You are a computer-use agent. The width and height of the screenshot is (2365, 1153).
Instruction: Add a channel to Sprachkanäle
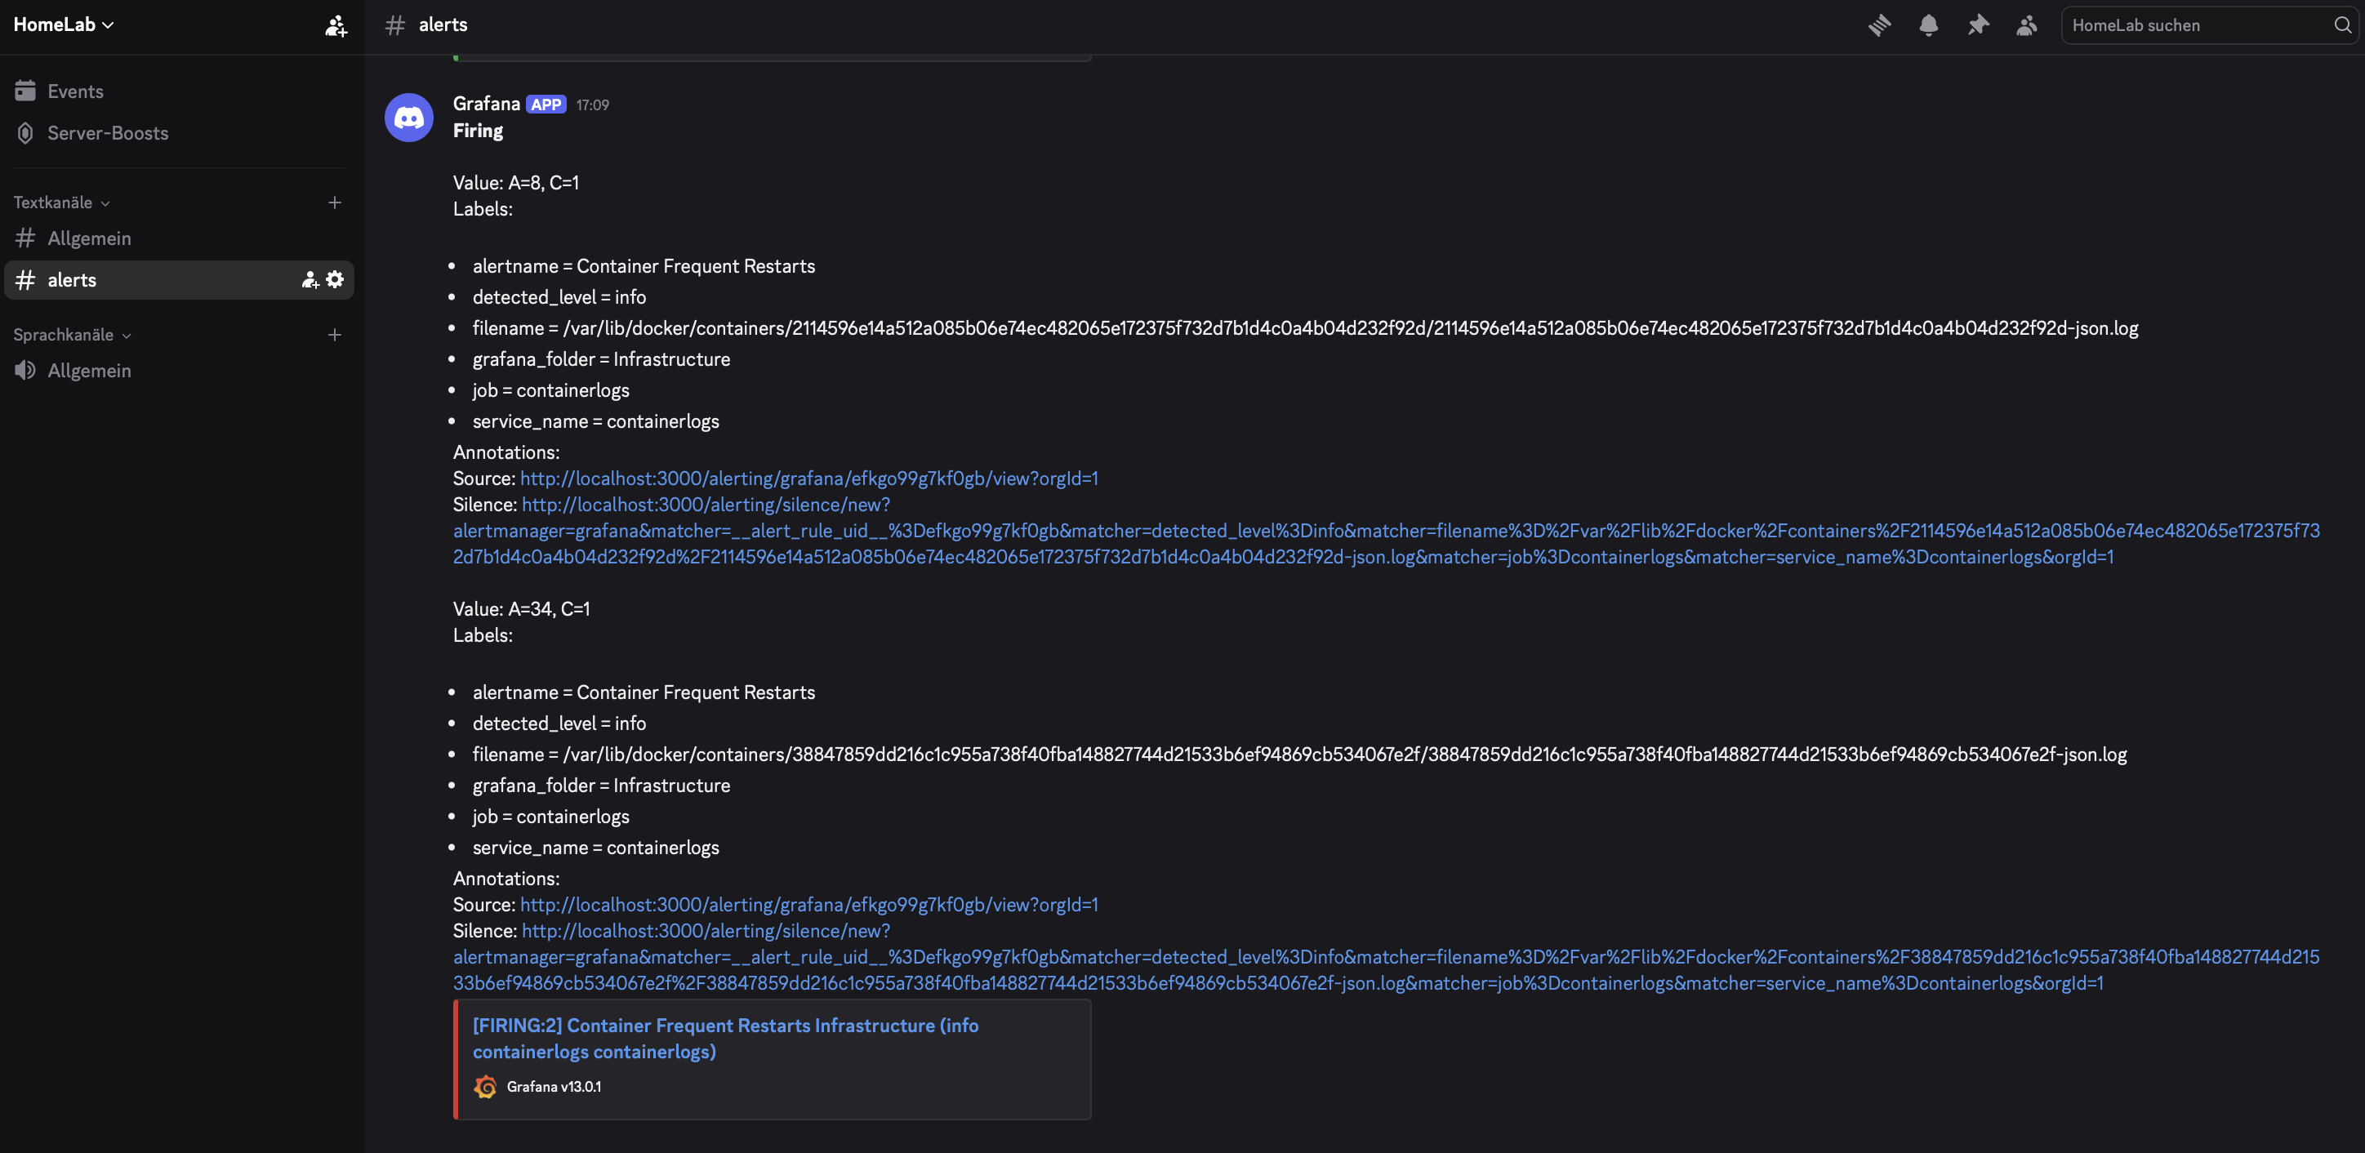pyautogui.click(x=335, y=334)
